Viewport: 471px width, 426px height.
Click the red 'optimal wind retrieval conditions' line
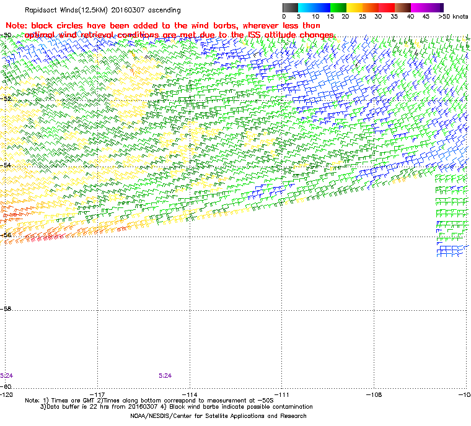(180, 35)
